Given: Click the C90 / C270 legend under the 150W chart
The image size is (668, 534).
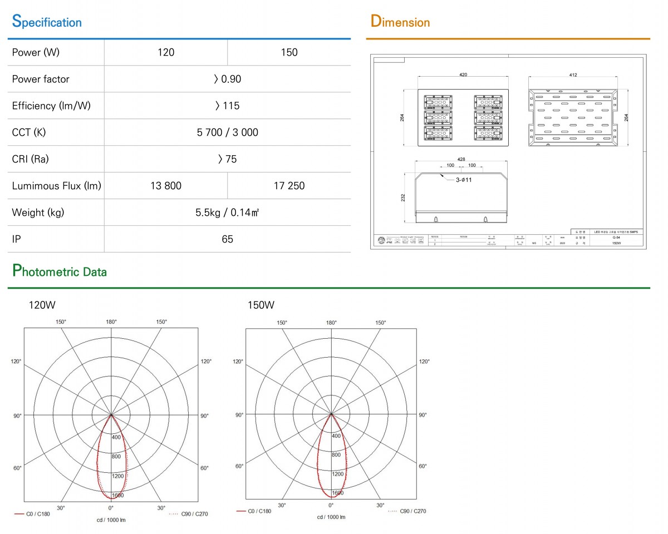Looking at the screenshot, I should coord(407,511).
